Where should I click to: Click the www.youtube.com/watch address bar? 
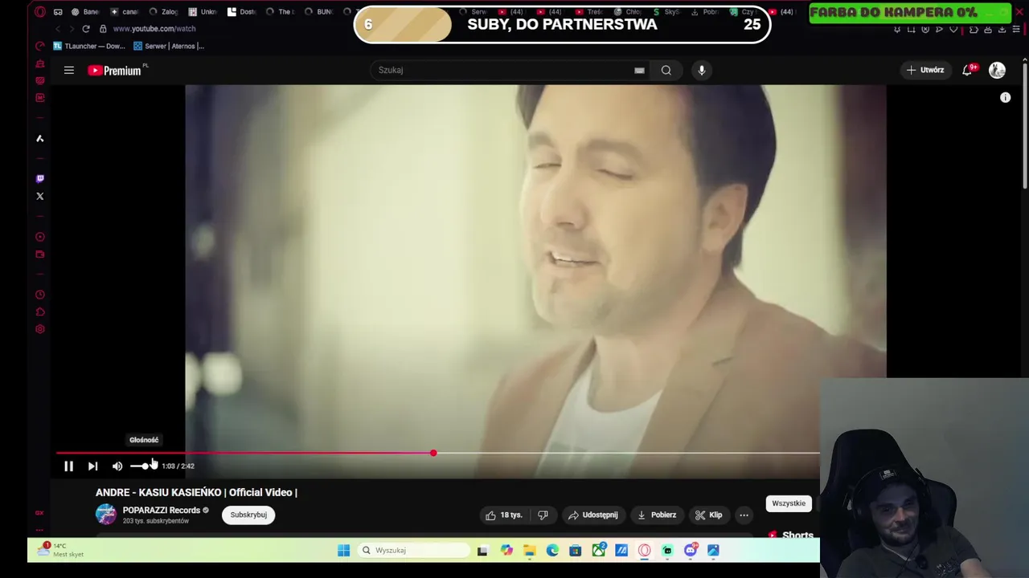[154, 29]
